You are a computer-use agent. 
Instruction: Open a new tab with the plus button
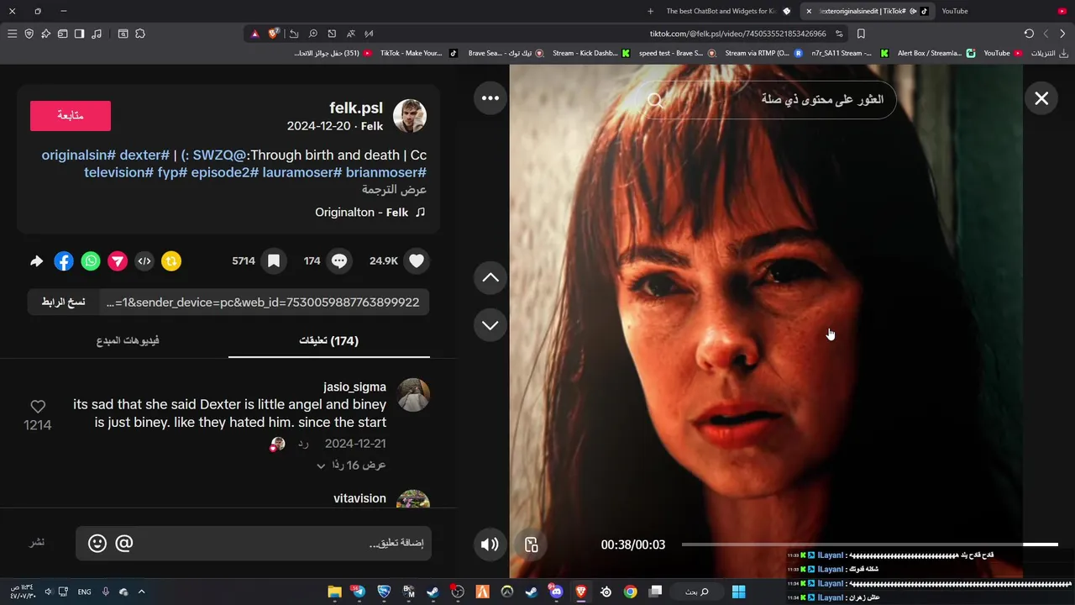(650, 11)
